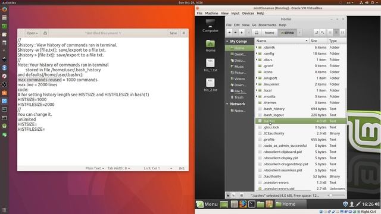Hide sidebar button in Nemo statusbar
The image size is (381, 214).
241,196
